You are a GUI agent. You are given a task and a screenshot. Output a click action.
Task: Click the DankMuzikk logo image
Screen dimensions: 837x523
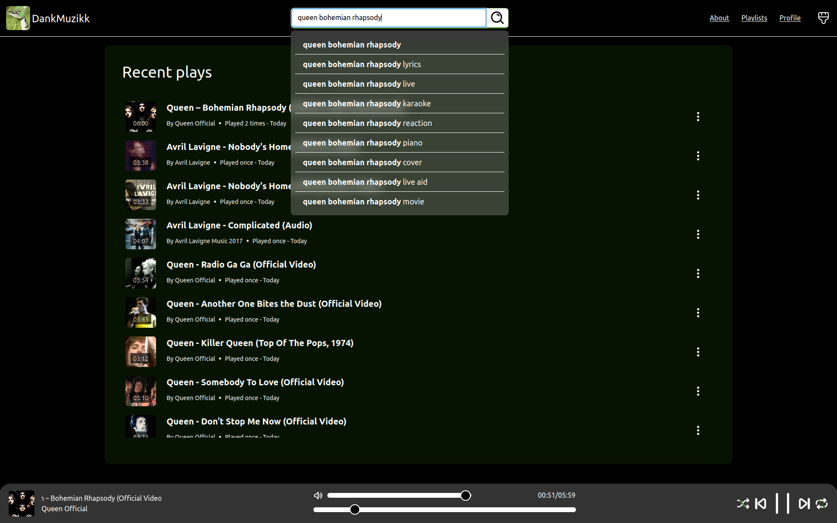point(18,18)
